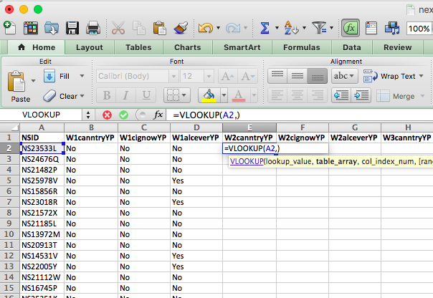The width and height of the screenshot is (433, 298).
Task: Open the Clear dropdown menu
Action: point(83,96)
